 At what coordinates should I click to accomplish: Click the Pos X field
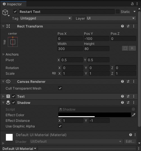(70, 39)
